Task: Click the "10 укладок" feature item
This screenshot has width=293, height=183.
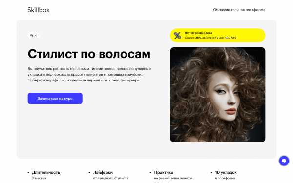Action: 226,172
